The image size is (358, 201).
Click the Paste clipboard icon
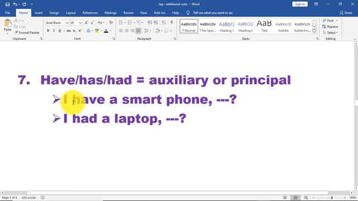pos(7,23)
